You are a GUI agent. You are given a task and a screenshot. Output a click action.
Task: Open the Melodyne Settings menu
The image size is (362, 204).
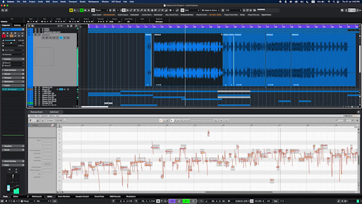[32, 116]
